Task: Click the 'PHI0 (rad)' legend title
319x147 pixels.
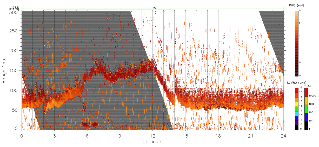Action: [297, 5]
